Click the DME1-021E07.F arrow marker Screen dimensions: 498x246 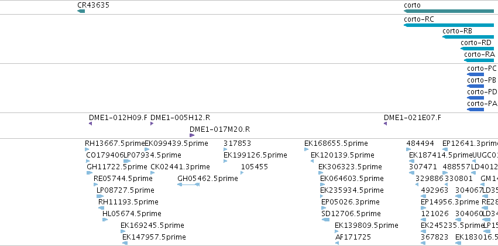(x=385, y=124)
